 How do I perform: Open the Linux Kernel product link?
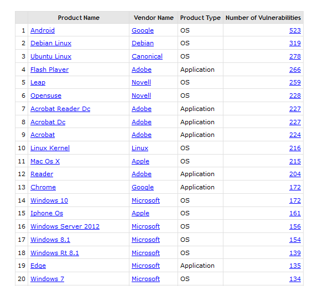(x=50, y=148)
